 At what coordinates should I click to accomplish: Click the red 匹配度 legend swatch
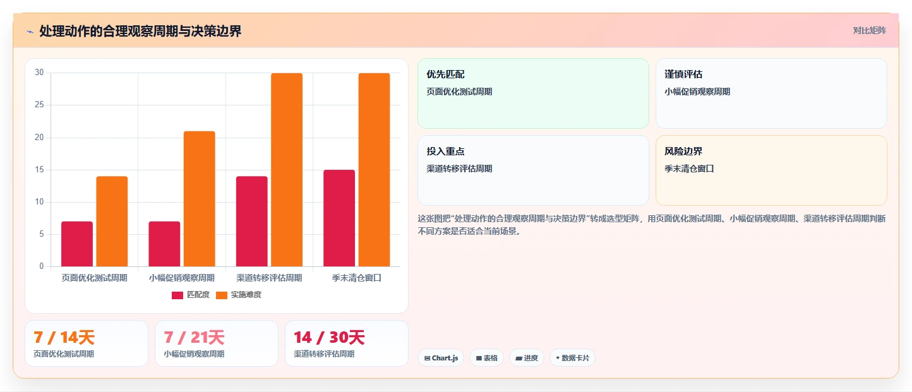coord(177,295)
